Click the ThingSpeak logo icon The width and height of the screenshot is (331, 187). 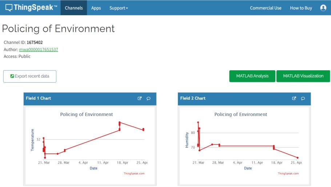[9, 8]
